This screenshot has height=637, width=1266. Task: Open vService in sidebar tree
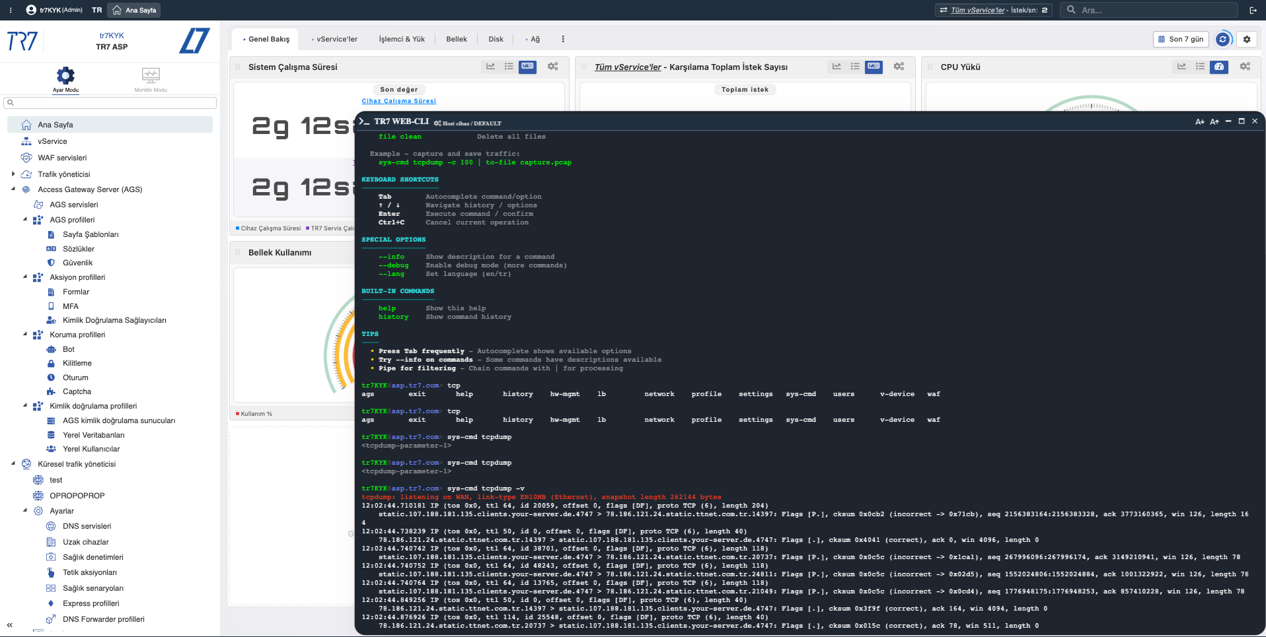pyautogui.click(x=52, y=141)
